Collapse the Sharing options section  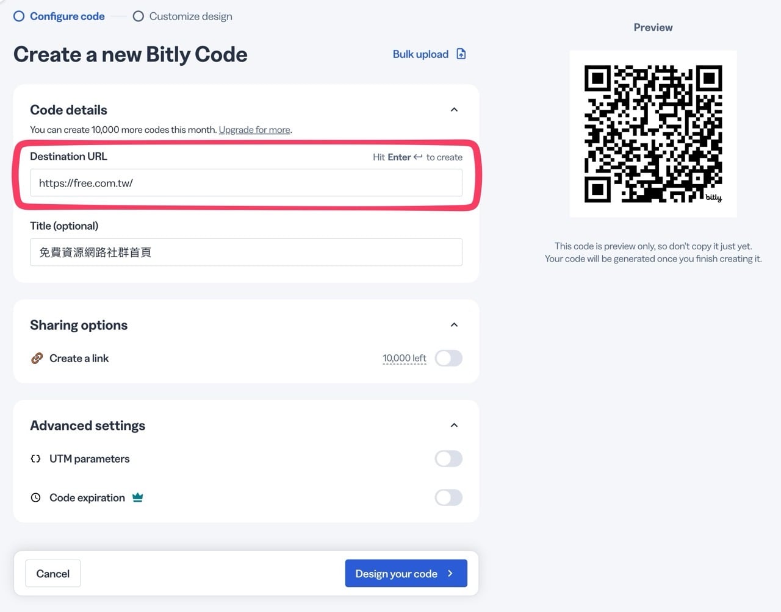pyautogui.click(x=454, y=324)
